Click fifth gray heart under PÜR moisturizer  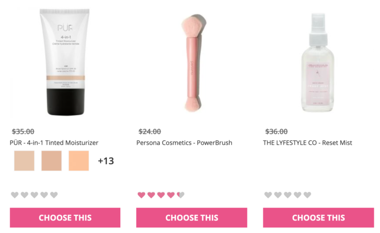click(x=54, y=195)
